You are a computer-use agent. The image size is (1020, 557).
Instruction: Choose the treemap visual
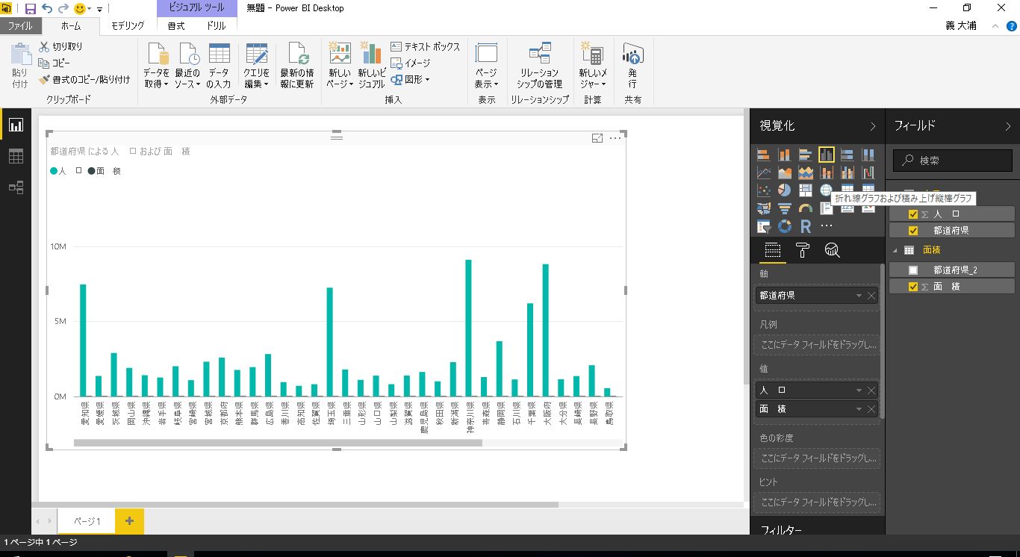click(x=805, y=190)
